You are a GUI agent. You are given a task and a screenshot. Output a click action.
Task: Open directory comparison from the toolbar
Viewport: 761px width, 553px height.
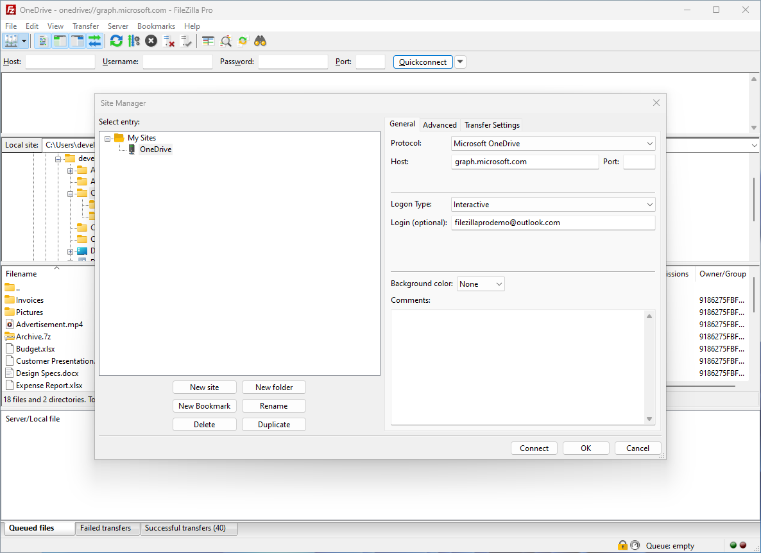(226, 40)
